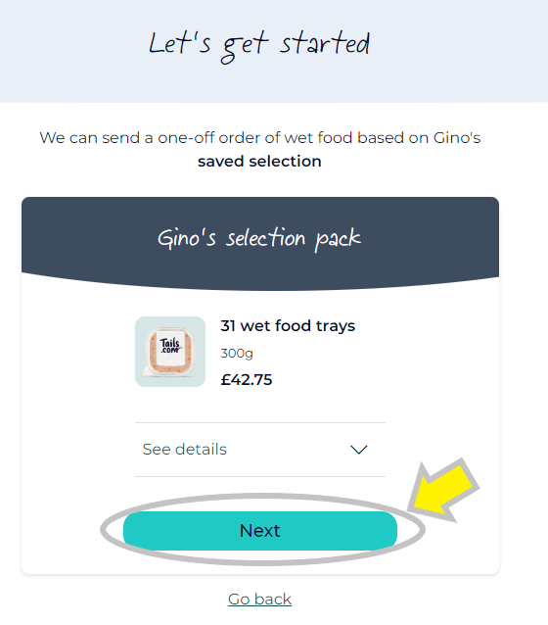Click the Tails.com logo on the tray
This screenshot has width=548, height=625.
tap(170, 345)
